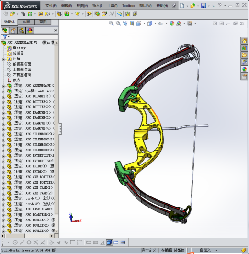Viewport: 249px width, 254px height.
Task: Expand the 注解 annotations folder
Action: tap(3, 59)
